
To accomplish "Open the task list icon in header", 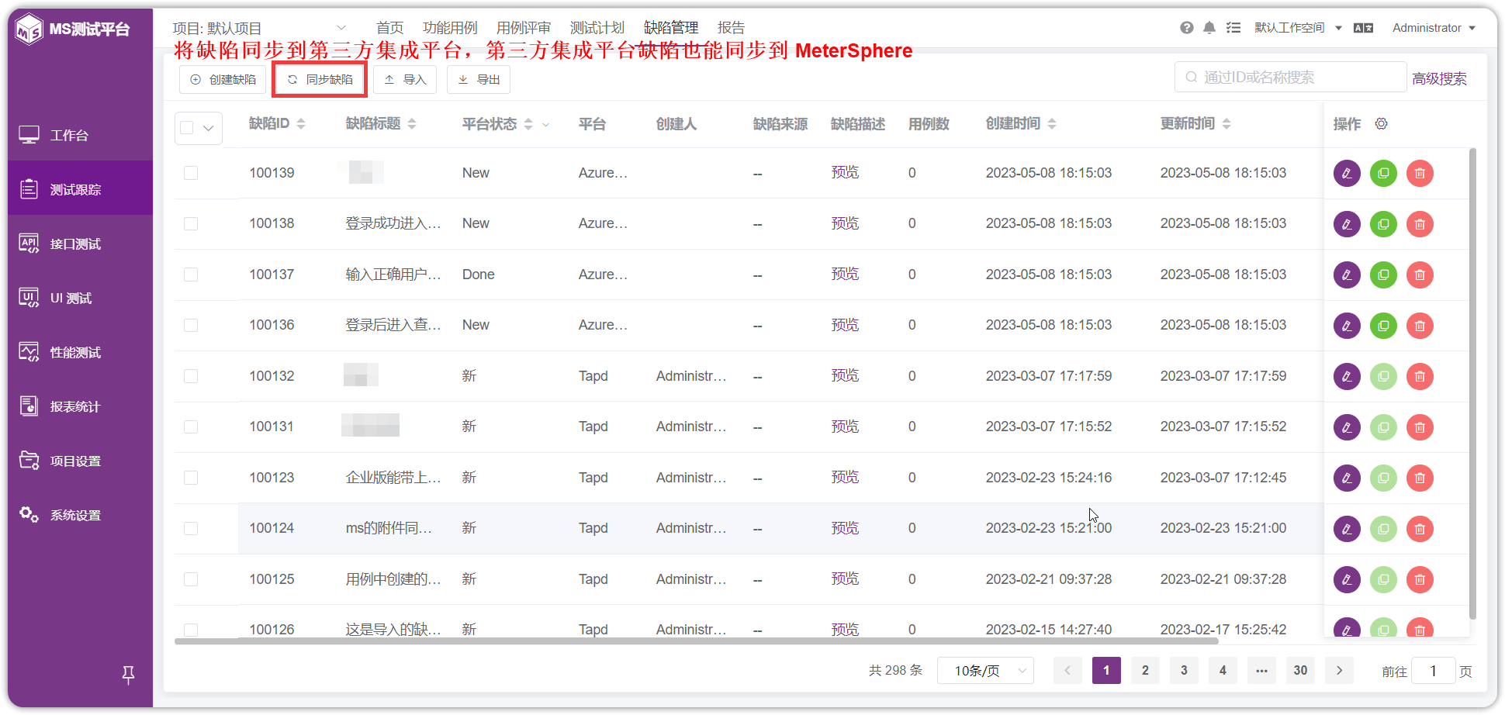I will pyautogui.click(x=1233, y=28).
